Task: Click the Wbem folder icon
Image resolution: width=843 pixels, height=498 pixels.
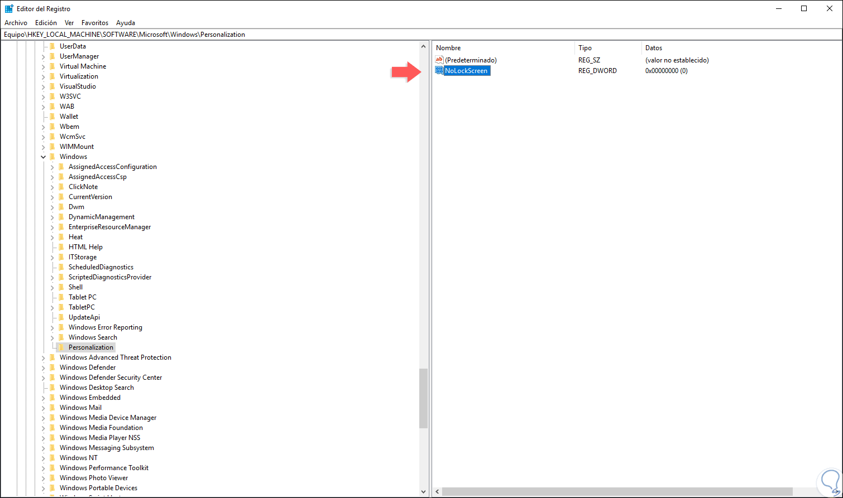Action: point(52,127)
